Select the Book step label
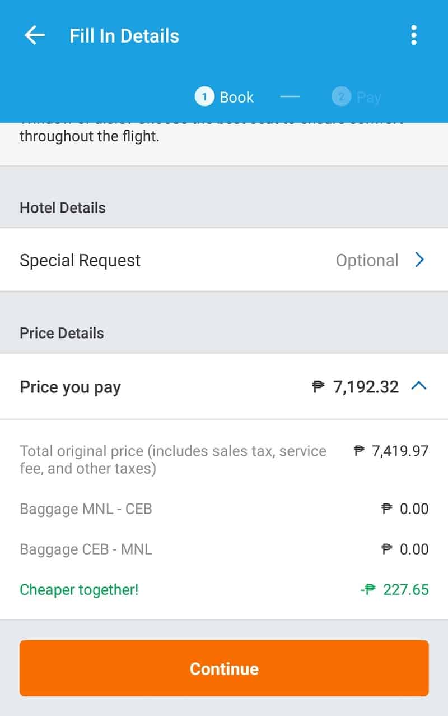Viewport: 448px width, 716px height. 236,97
